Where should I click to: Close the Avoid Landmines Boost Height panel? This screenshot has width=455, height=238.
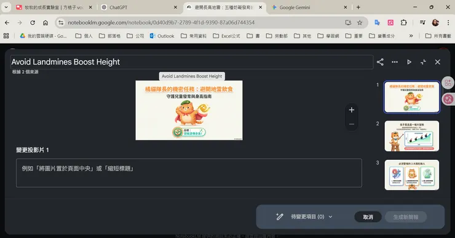438,62
